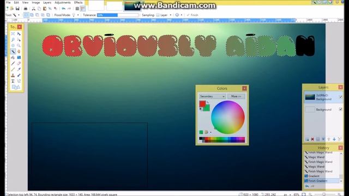Select the Shapes tool
Viewport: 349px width, 196px height.
16,87
